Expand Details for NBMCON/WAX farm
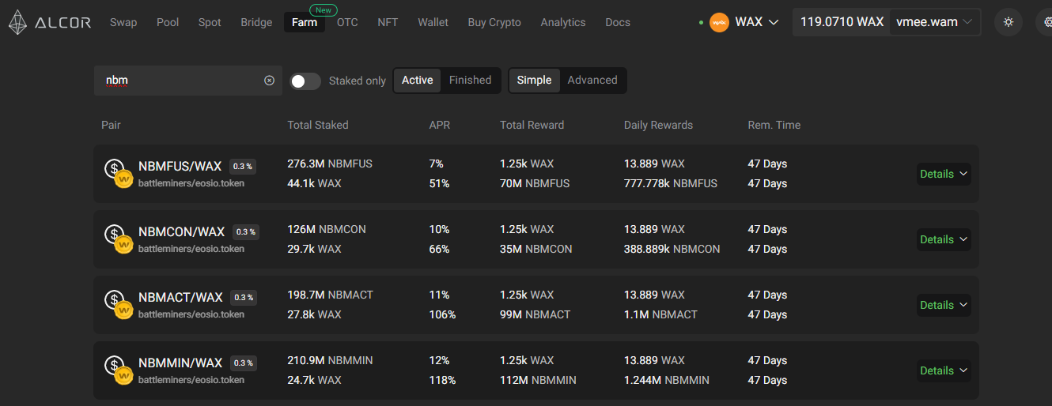Screen dimensions: 1052x406 coord(944,239)
